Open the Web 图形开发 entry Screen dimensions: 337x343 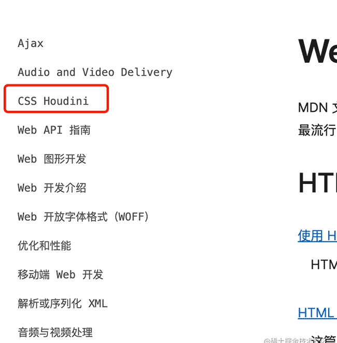tap(52, 159)
